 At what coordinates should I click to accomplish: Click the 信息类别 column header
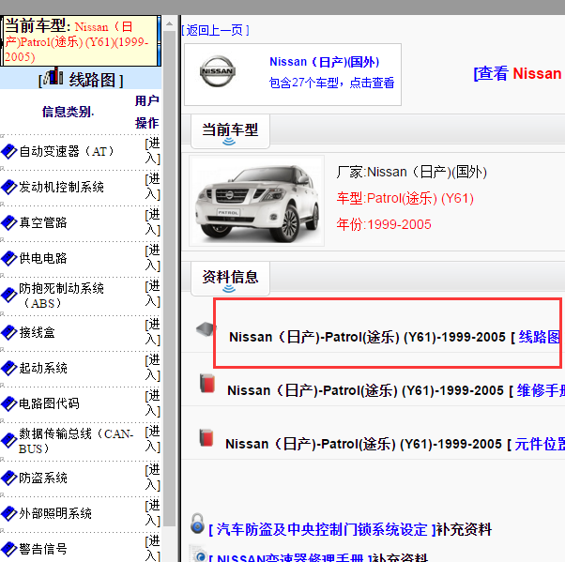(68, 112)
